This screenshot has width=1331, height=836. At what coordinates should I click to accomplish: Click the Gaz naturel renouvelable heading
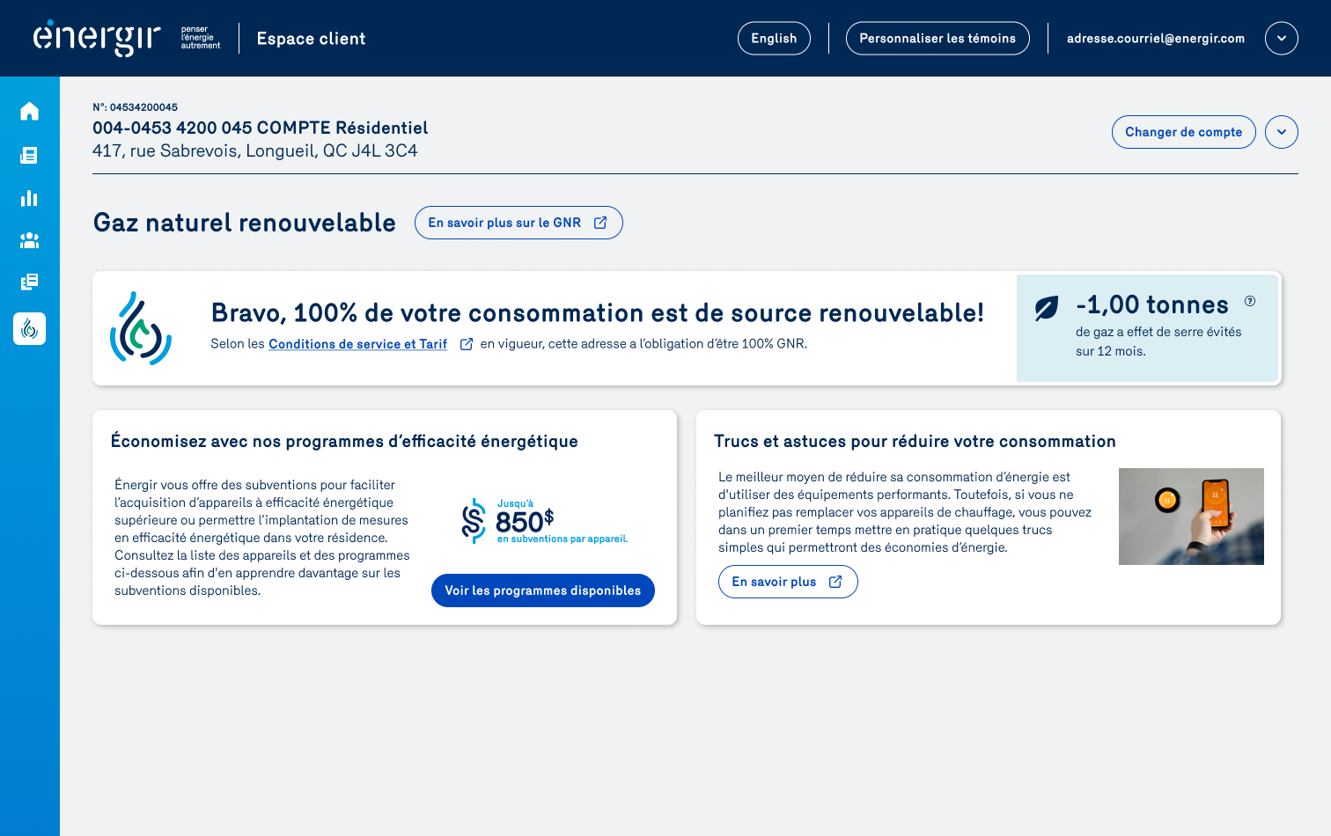[x=245, y=223]
